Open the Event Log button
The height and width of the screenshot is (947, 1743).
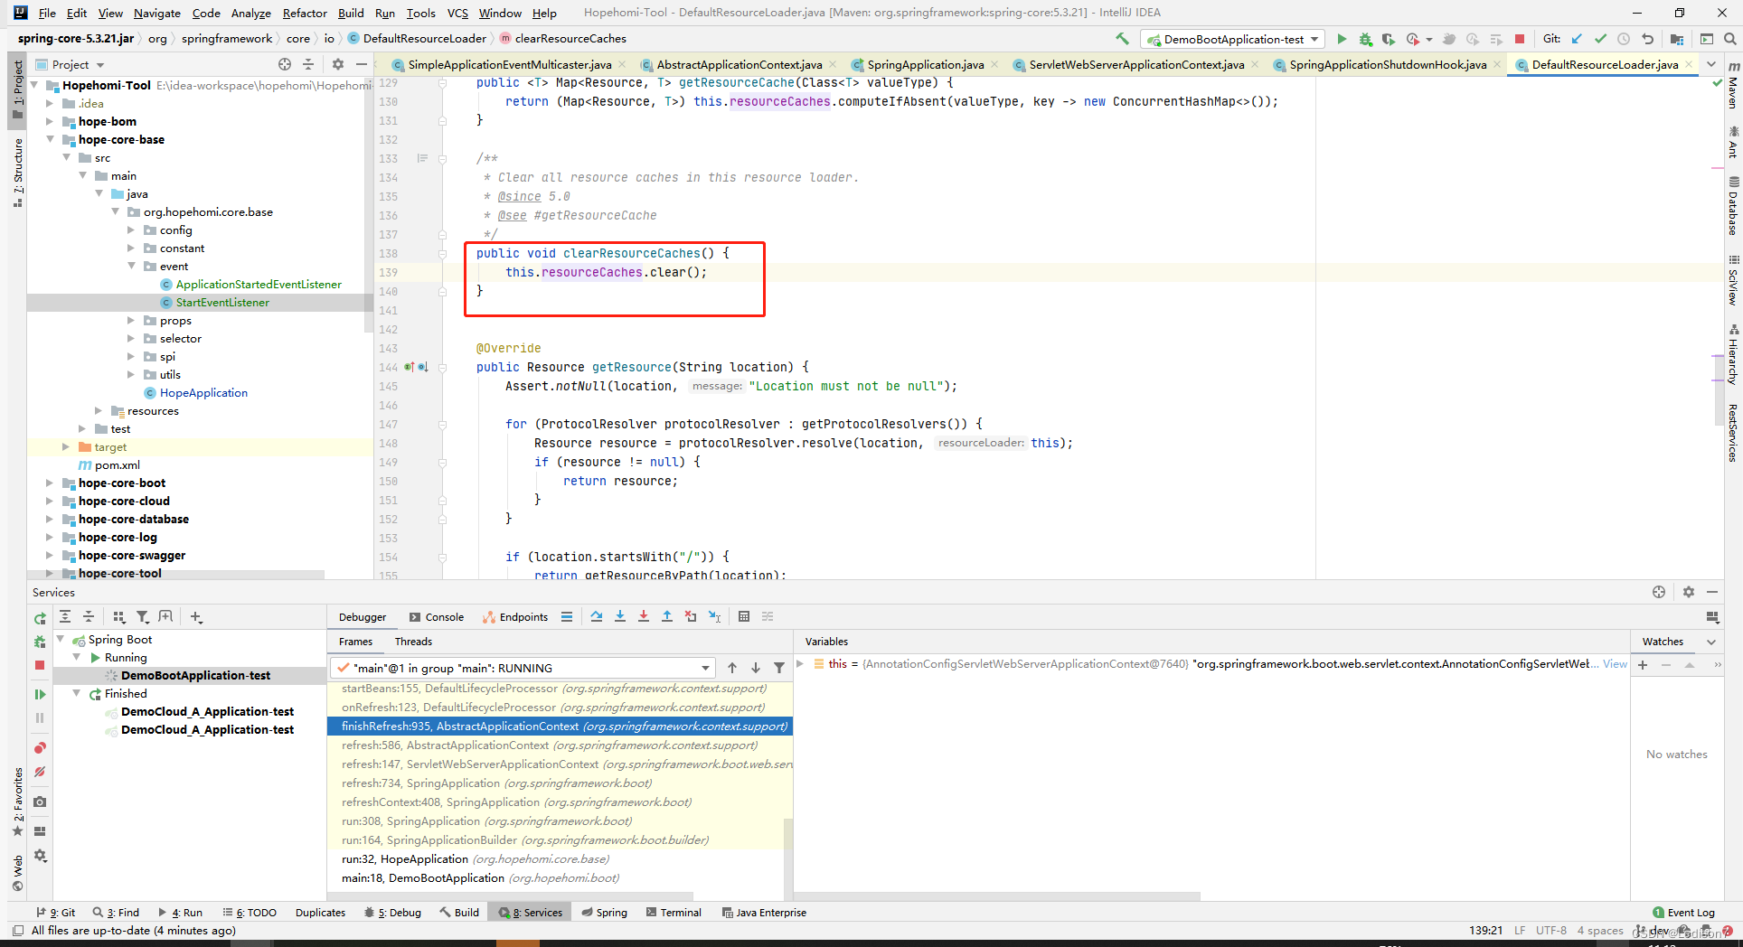[x=1683, y=913]
